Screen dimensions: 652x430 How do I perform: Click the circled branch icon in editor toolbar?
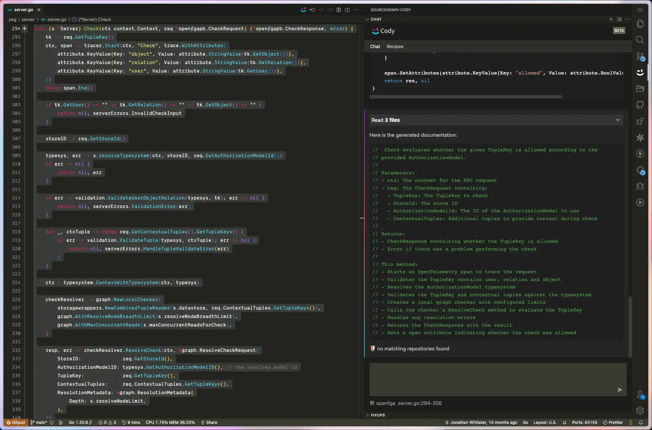(339, 10)
